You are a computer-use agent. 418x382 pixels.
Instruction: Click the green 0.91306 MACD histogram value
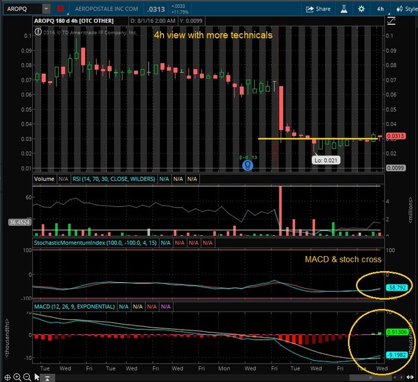coord(396,332)
